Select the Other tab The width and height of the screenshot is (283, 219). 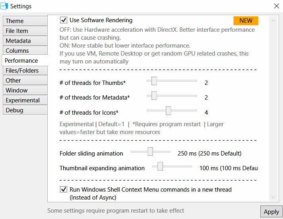[x=25, y=80]
